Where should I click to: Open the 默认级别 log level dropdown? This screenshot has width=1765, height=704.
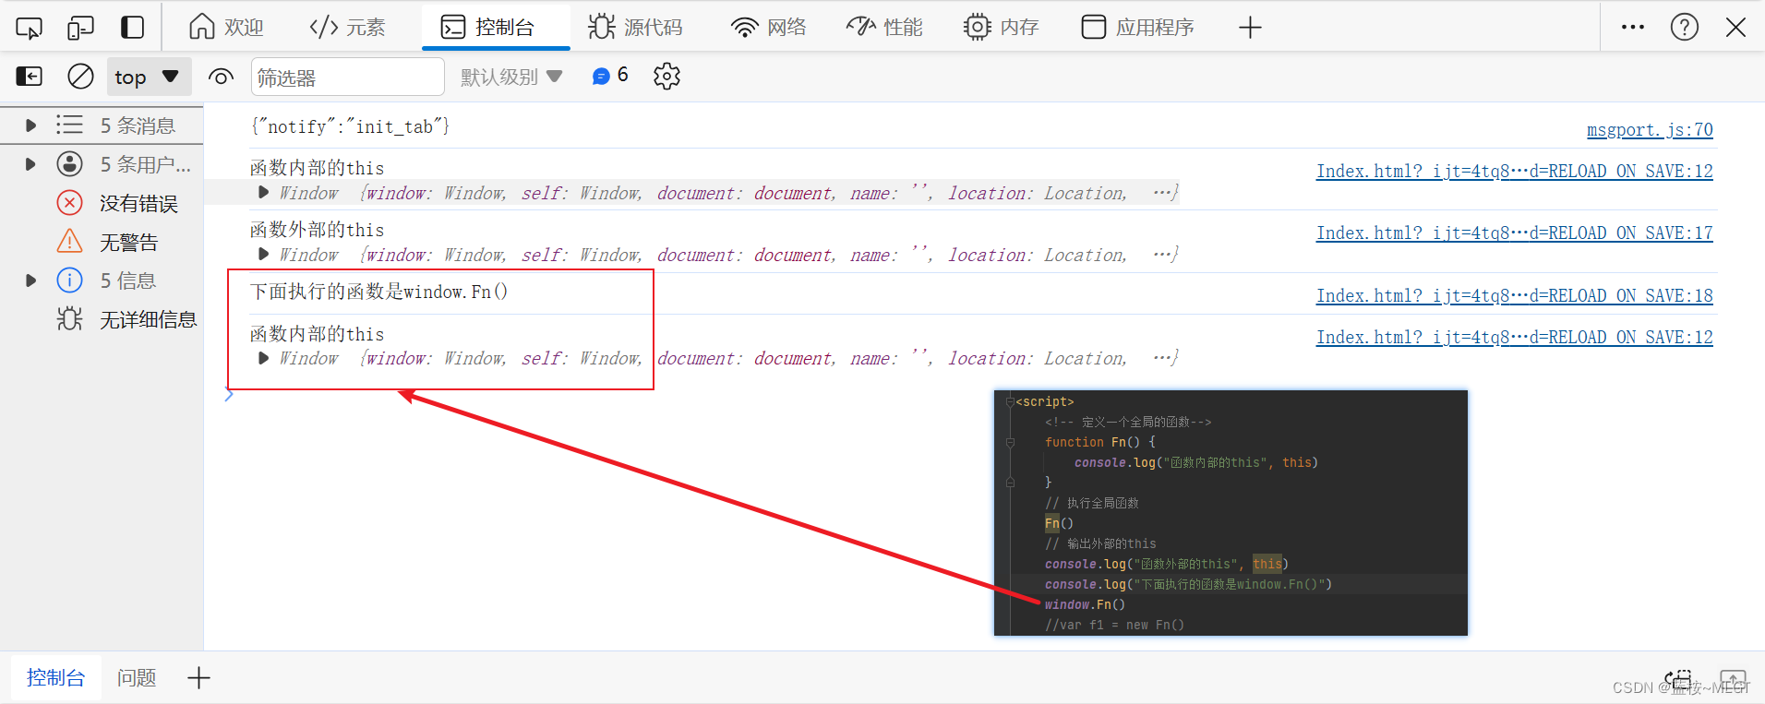pyautogui.click(x=511, y=77)
